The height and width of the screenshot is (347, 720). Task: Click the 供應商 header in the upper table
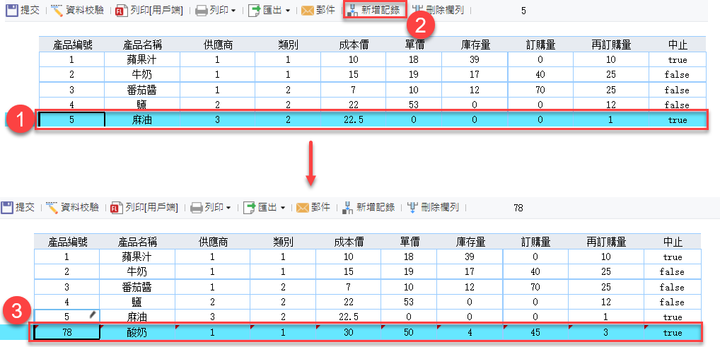point(218,45)
